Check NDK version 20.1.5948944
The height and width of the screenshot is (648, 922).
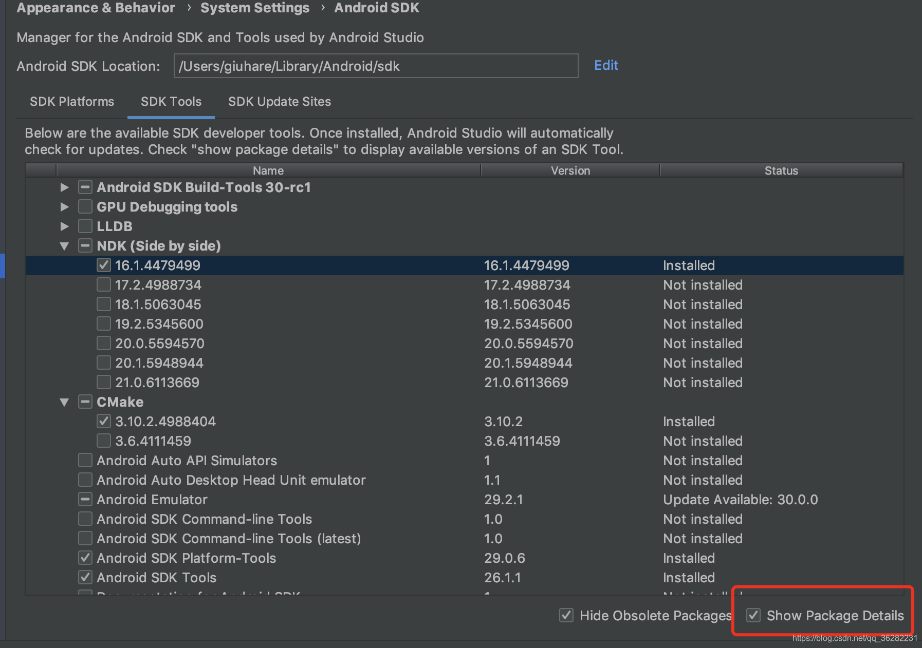pyautogui.click(x=104, y=363)
